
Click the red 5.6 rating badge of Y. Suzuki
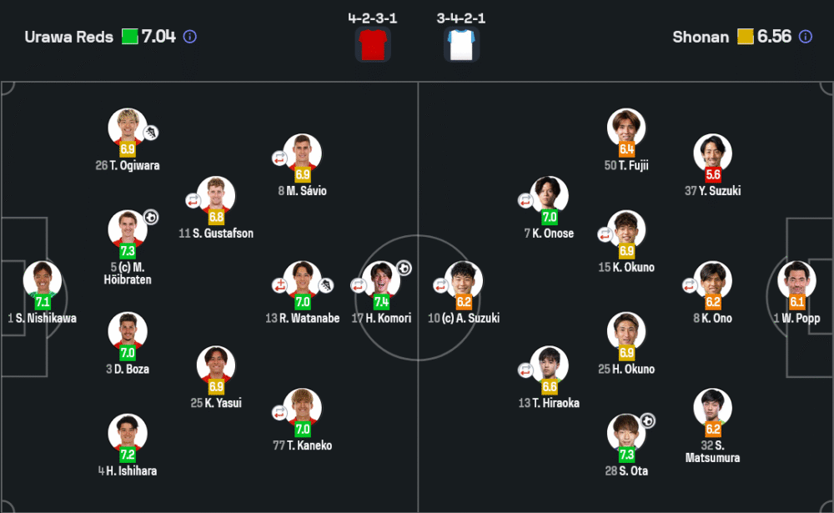click(713, 174)
